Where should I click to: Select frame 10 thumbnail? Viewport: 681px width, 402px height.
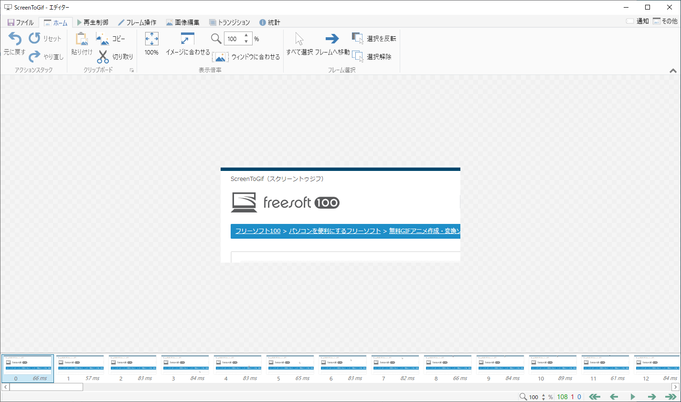(x=553, y=369)
